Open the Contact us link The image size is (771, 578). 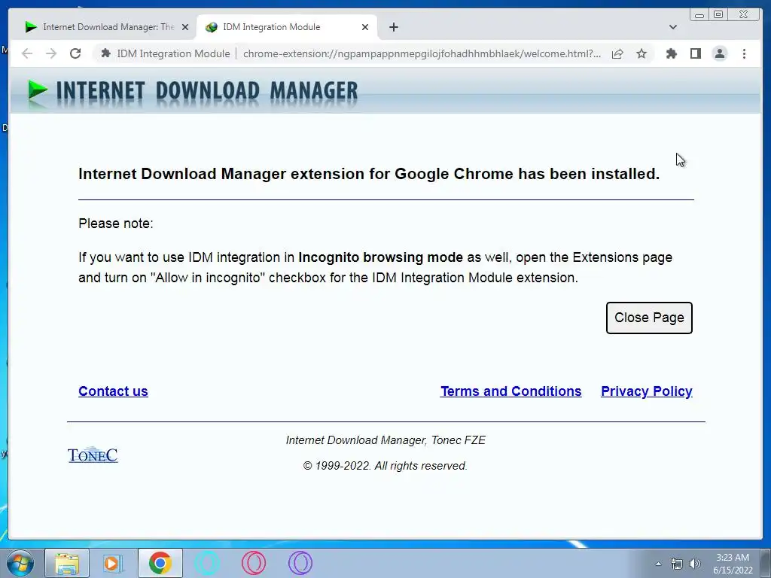[113, 391]
